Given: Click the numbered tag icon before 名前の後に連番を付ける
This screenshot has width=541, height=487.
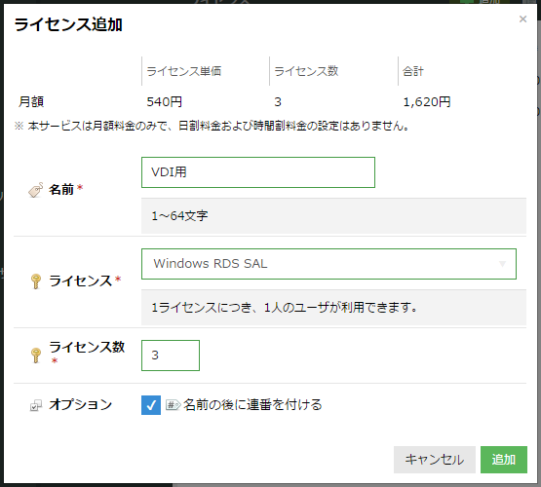Looking at the screenshot, I should tap(173, 404).
